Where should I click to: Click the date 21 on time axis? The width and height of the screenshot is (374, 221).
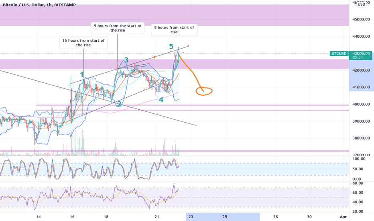point(157,217)
